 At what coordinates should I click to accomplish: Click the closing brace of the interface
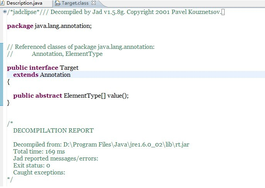point(9,103)
